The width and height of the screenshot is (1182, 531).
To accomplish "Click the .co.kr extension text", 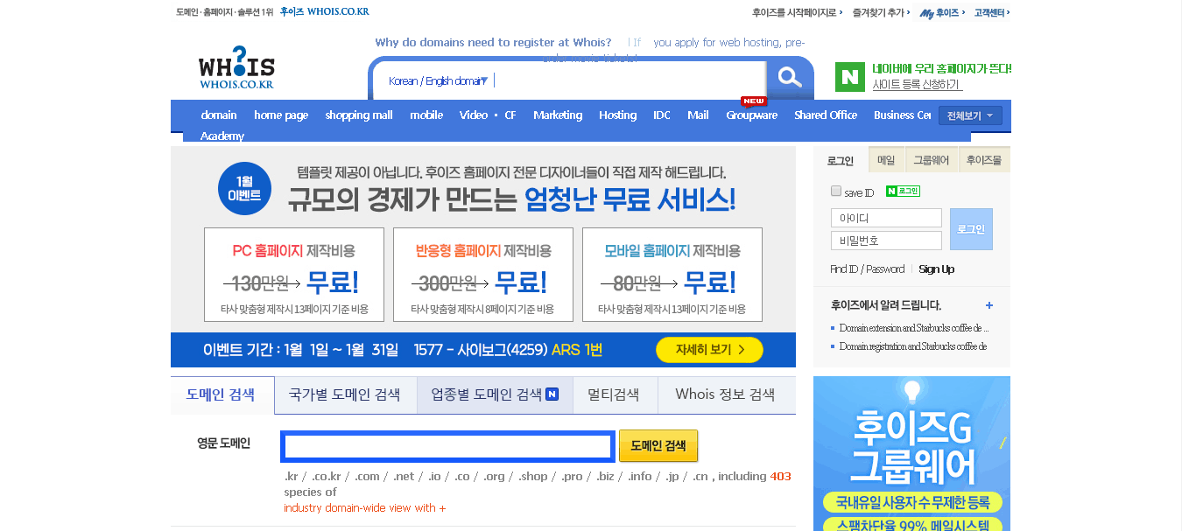I will [x=327, y=477].
